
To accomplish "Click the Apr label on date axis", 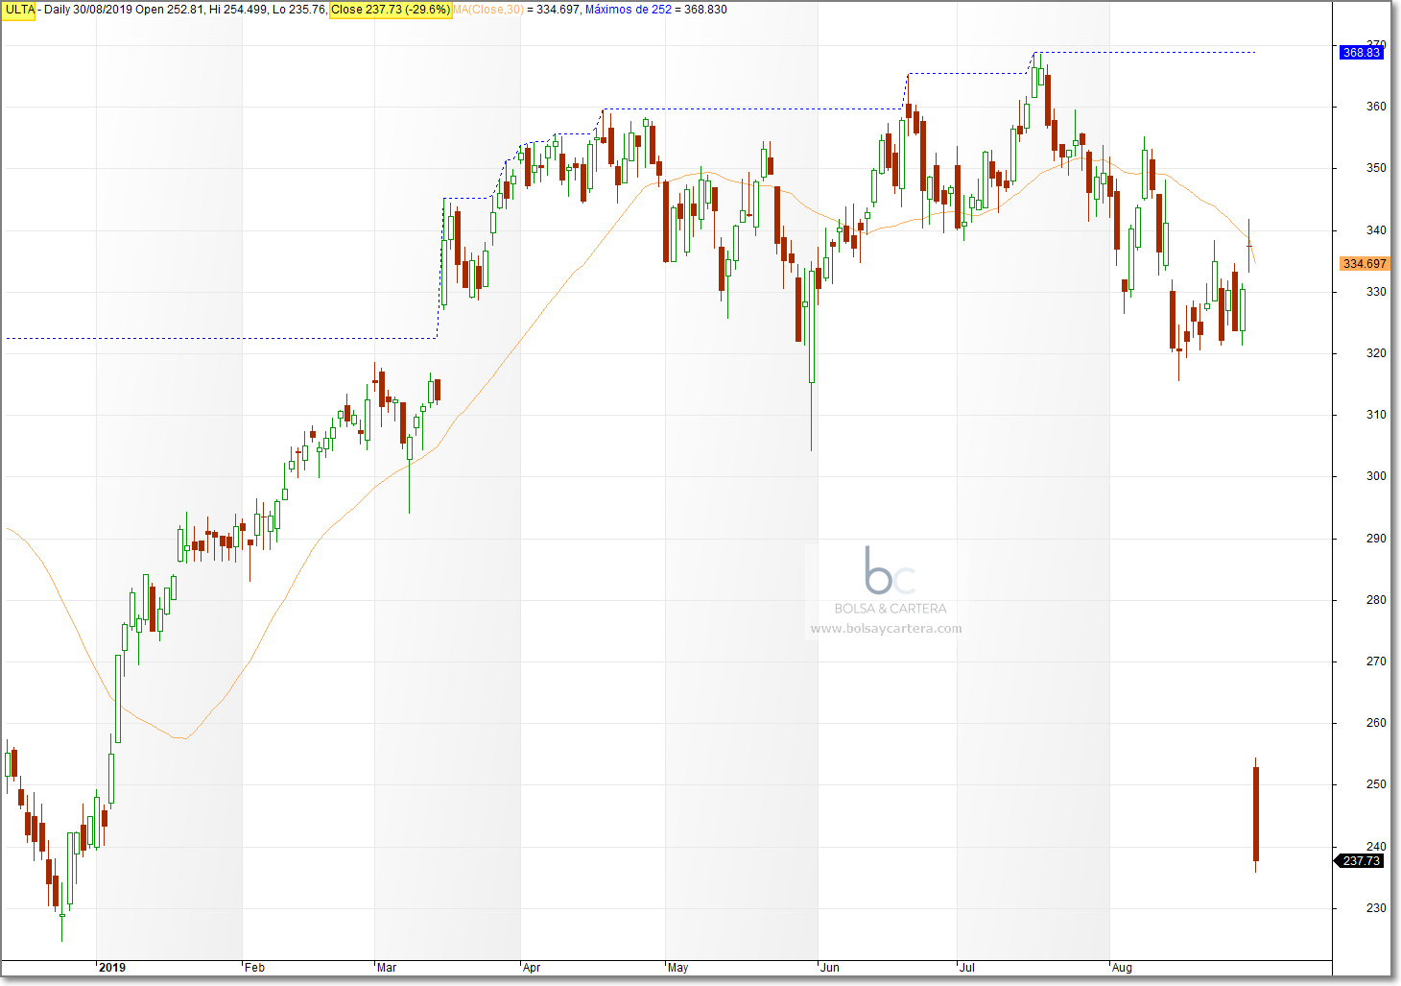I will 532,968.
